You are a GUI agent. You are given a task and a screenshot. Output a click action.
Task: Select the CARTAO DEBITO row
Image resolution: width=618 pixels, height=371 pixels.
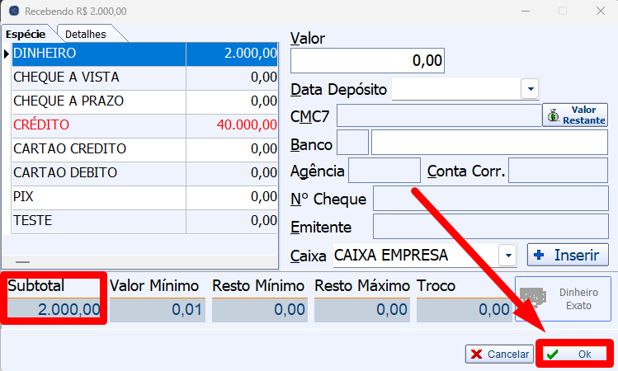click(x=99, y=173)
